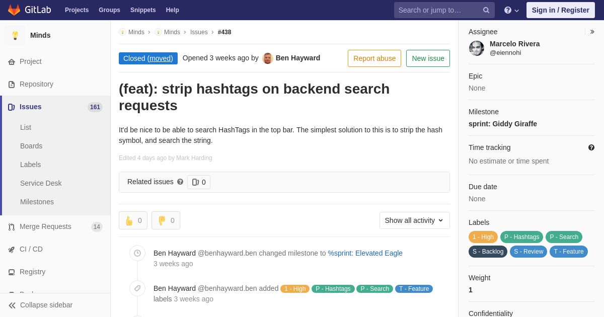Click the Issues icon in sidebar
Viewport: 604px width, 317px height.
click(12, 107)
